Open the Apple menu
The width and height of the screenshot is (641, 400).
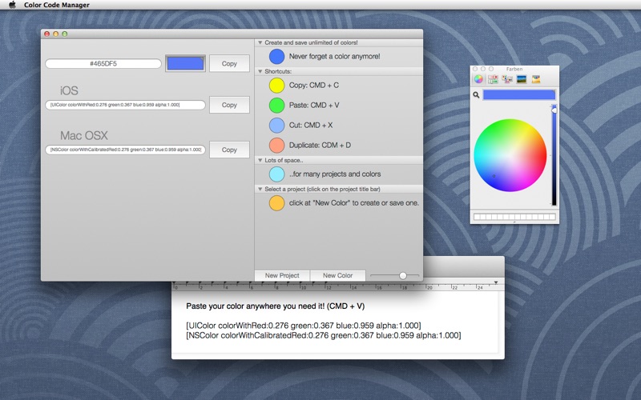pyautogui.click(x=12, y=5)
